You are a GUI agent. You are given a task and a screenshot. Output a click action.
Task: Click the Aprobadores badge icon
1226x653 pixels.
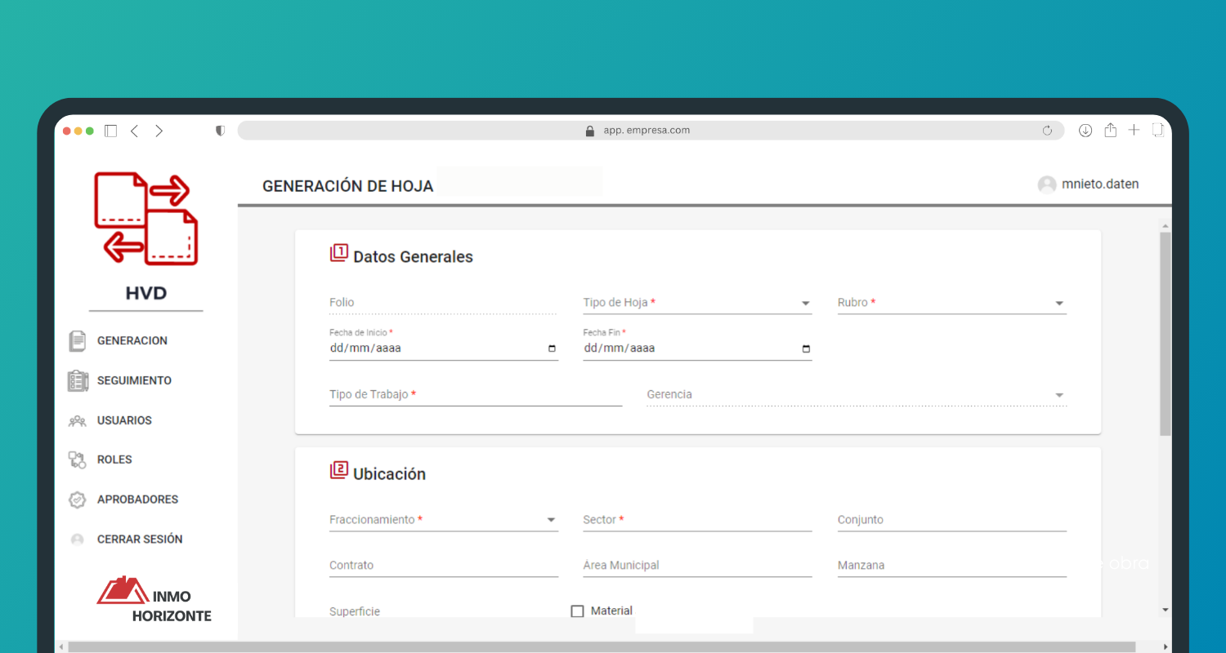point(78,500)
